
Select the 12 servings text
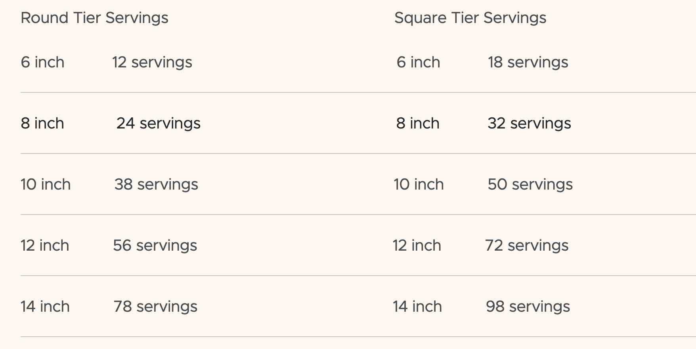(152, 62)
